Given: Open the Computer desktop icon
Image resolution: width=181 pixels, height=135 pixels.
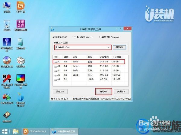Looking at the screenshot, I should click(7, 7).
